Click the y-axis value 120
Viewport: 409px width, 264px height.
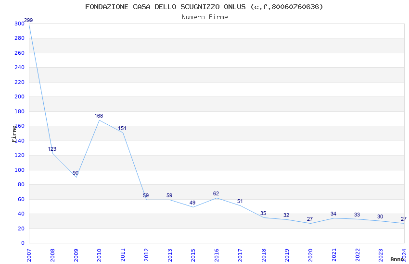(x=19, y=155)
